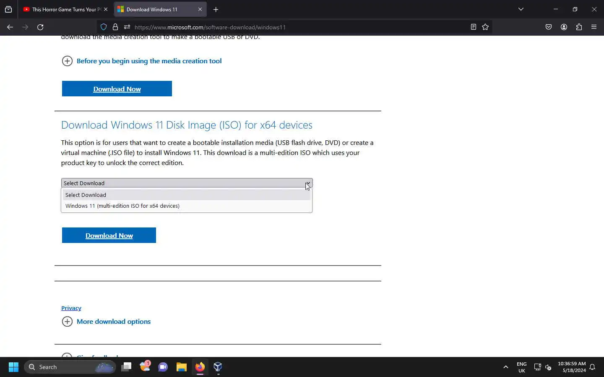Screen dimensions: 604x377
Task: Open the extensions puzzle icon
Action: [579, 27]
